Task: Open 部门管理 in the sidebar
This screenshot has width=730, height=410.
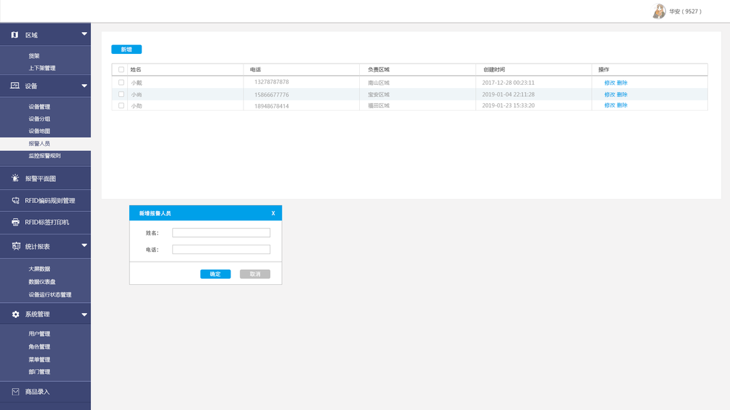Action: click(x=39, y=372)
